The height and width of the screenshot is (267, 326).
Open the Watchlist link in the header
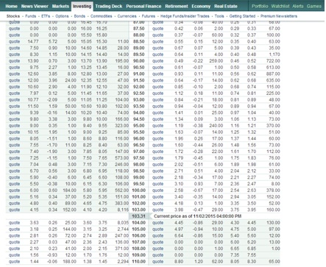[280, 6]
